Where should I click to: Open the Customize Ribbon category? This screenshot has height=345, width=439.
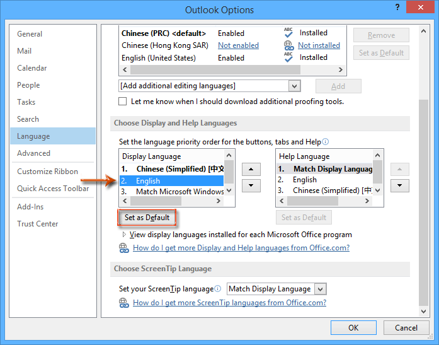click(48, 172)
